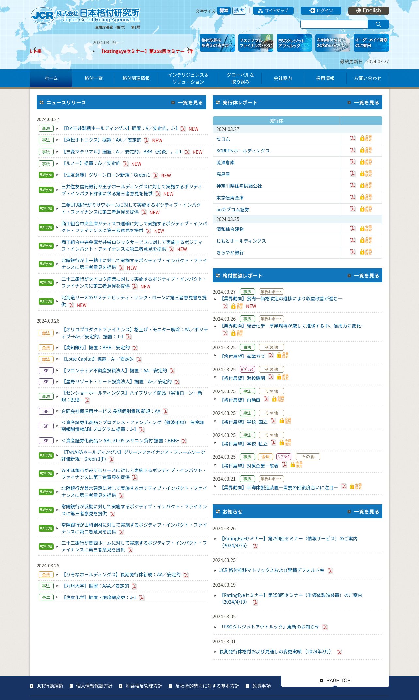The width and height of the screenshot is (419, 700).
Task: Open PDF icon for 澁澤倉庫 report
Action: (x=353, y=162)
